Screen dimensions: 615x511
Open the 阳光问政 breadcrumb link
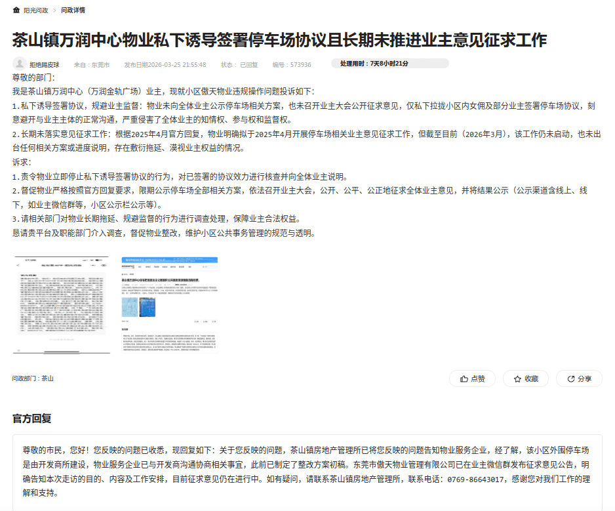tap(35, 10)
